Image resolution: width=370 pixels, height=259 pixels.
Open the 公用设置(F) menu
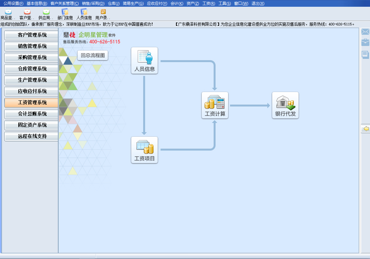(14, 4)
